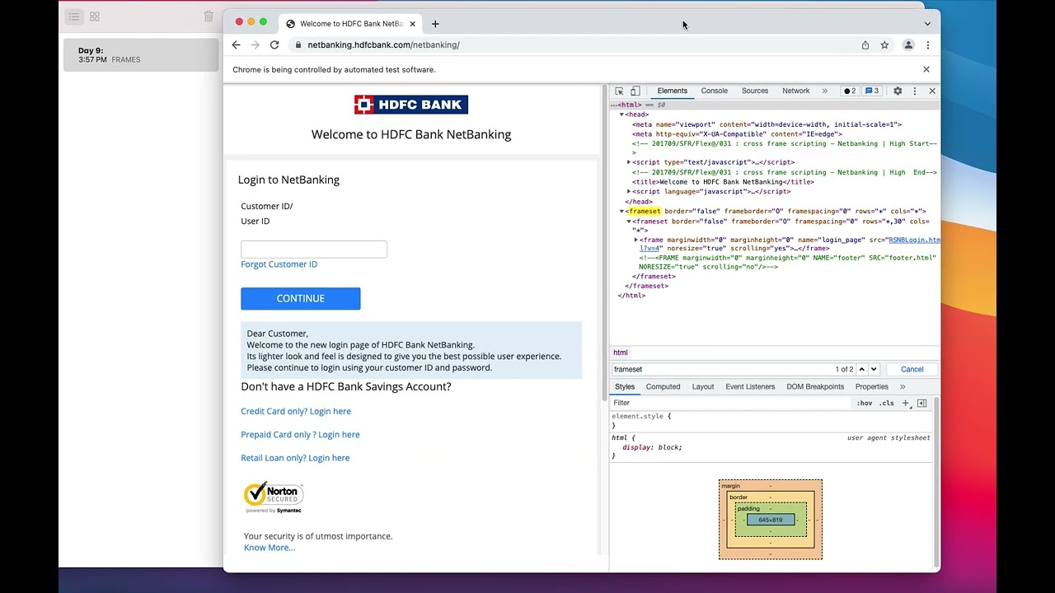This screenshot has width=1055, height=593.
Task: Go to next search result in DevTools
Action: coord(874,370)
